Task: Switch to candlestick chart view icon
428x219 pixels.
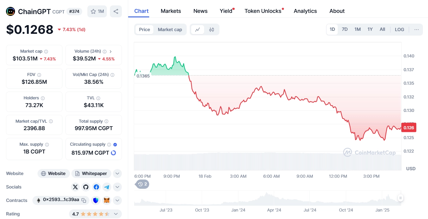Action: tap(212, 30)
